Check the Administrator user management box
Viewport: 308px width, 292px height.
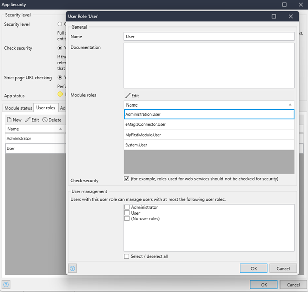click(127, 207)
